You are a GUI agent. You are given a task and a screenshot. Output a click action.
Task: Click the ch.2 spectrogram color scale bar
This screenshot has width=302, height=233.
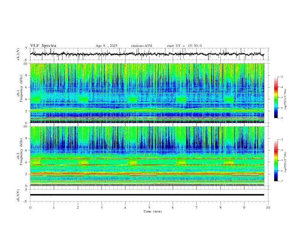276,160
